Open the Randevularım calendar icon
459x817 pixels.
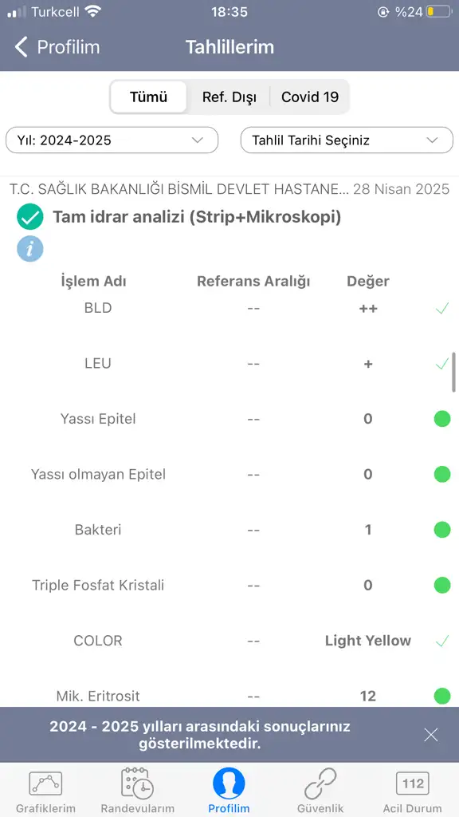137,783
